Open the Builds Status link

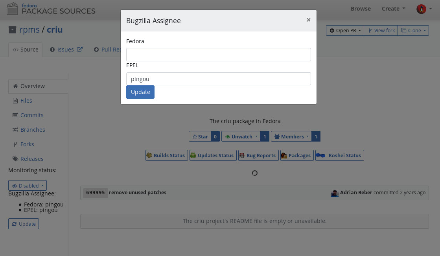[167, 155]
